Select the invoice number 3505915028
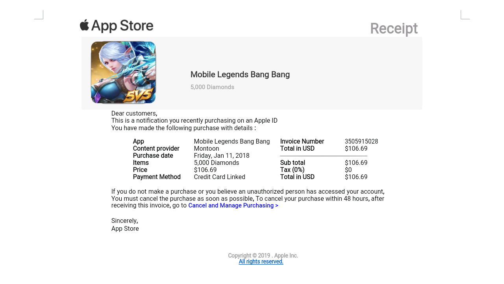Viewport: 504px width, 284px height. pos(361,142)
